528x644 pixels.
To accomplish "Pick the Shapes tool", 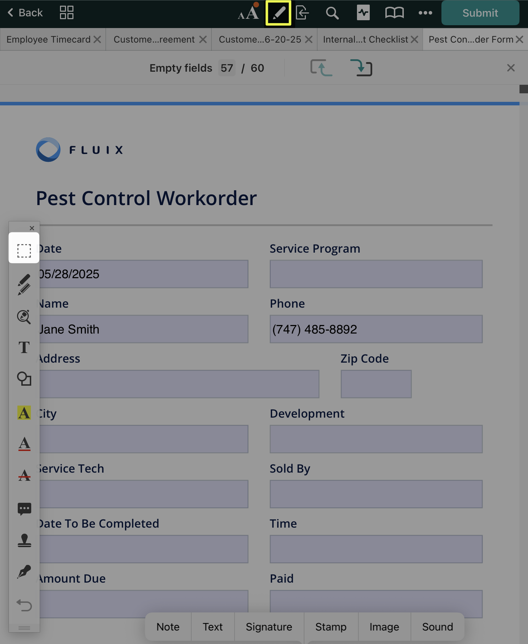I will (x=24, y=379).
